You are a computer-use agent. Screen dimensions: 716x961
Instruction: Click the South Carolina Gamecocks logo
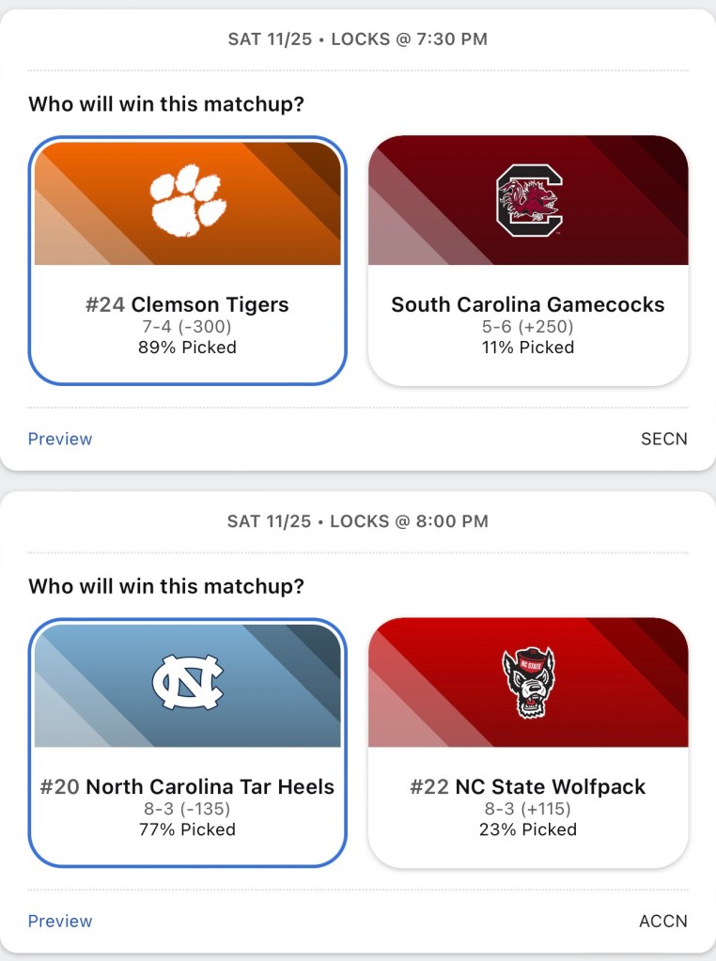click(528, 199)
